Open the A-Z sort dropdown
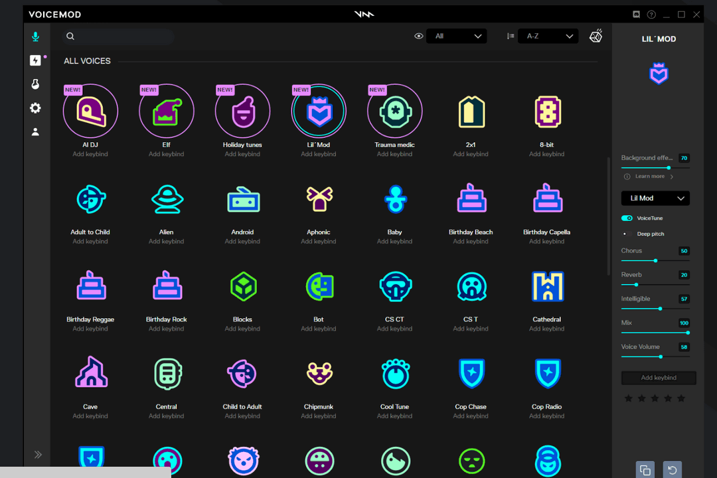Image resolution: width=717 pixels, height=478 pixels. (x=548, y=37)
